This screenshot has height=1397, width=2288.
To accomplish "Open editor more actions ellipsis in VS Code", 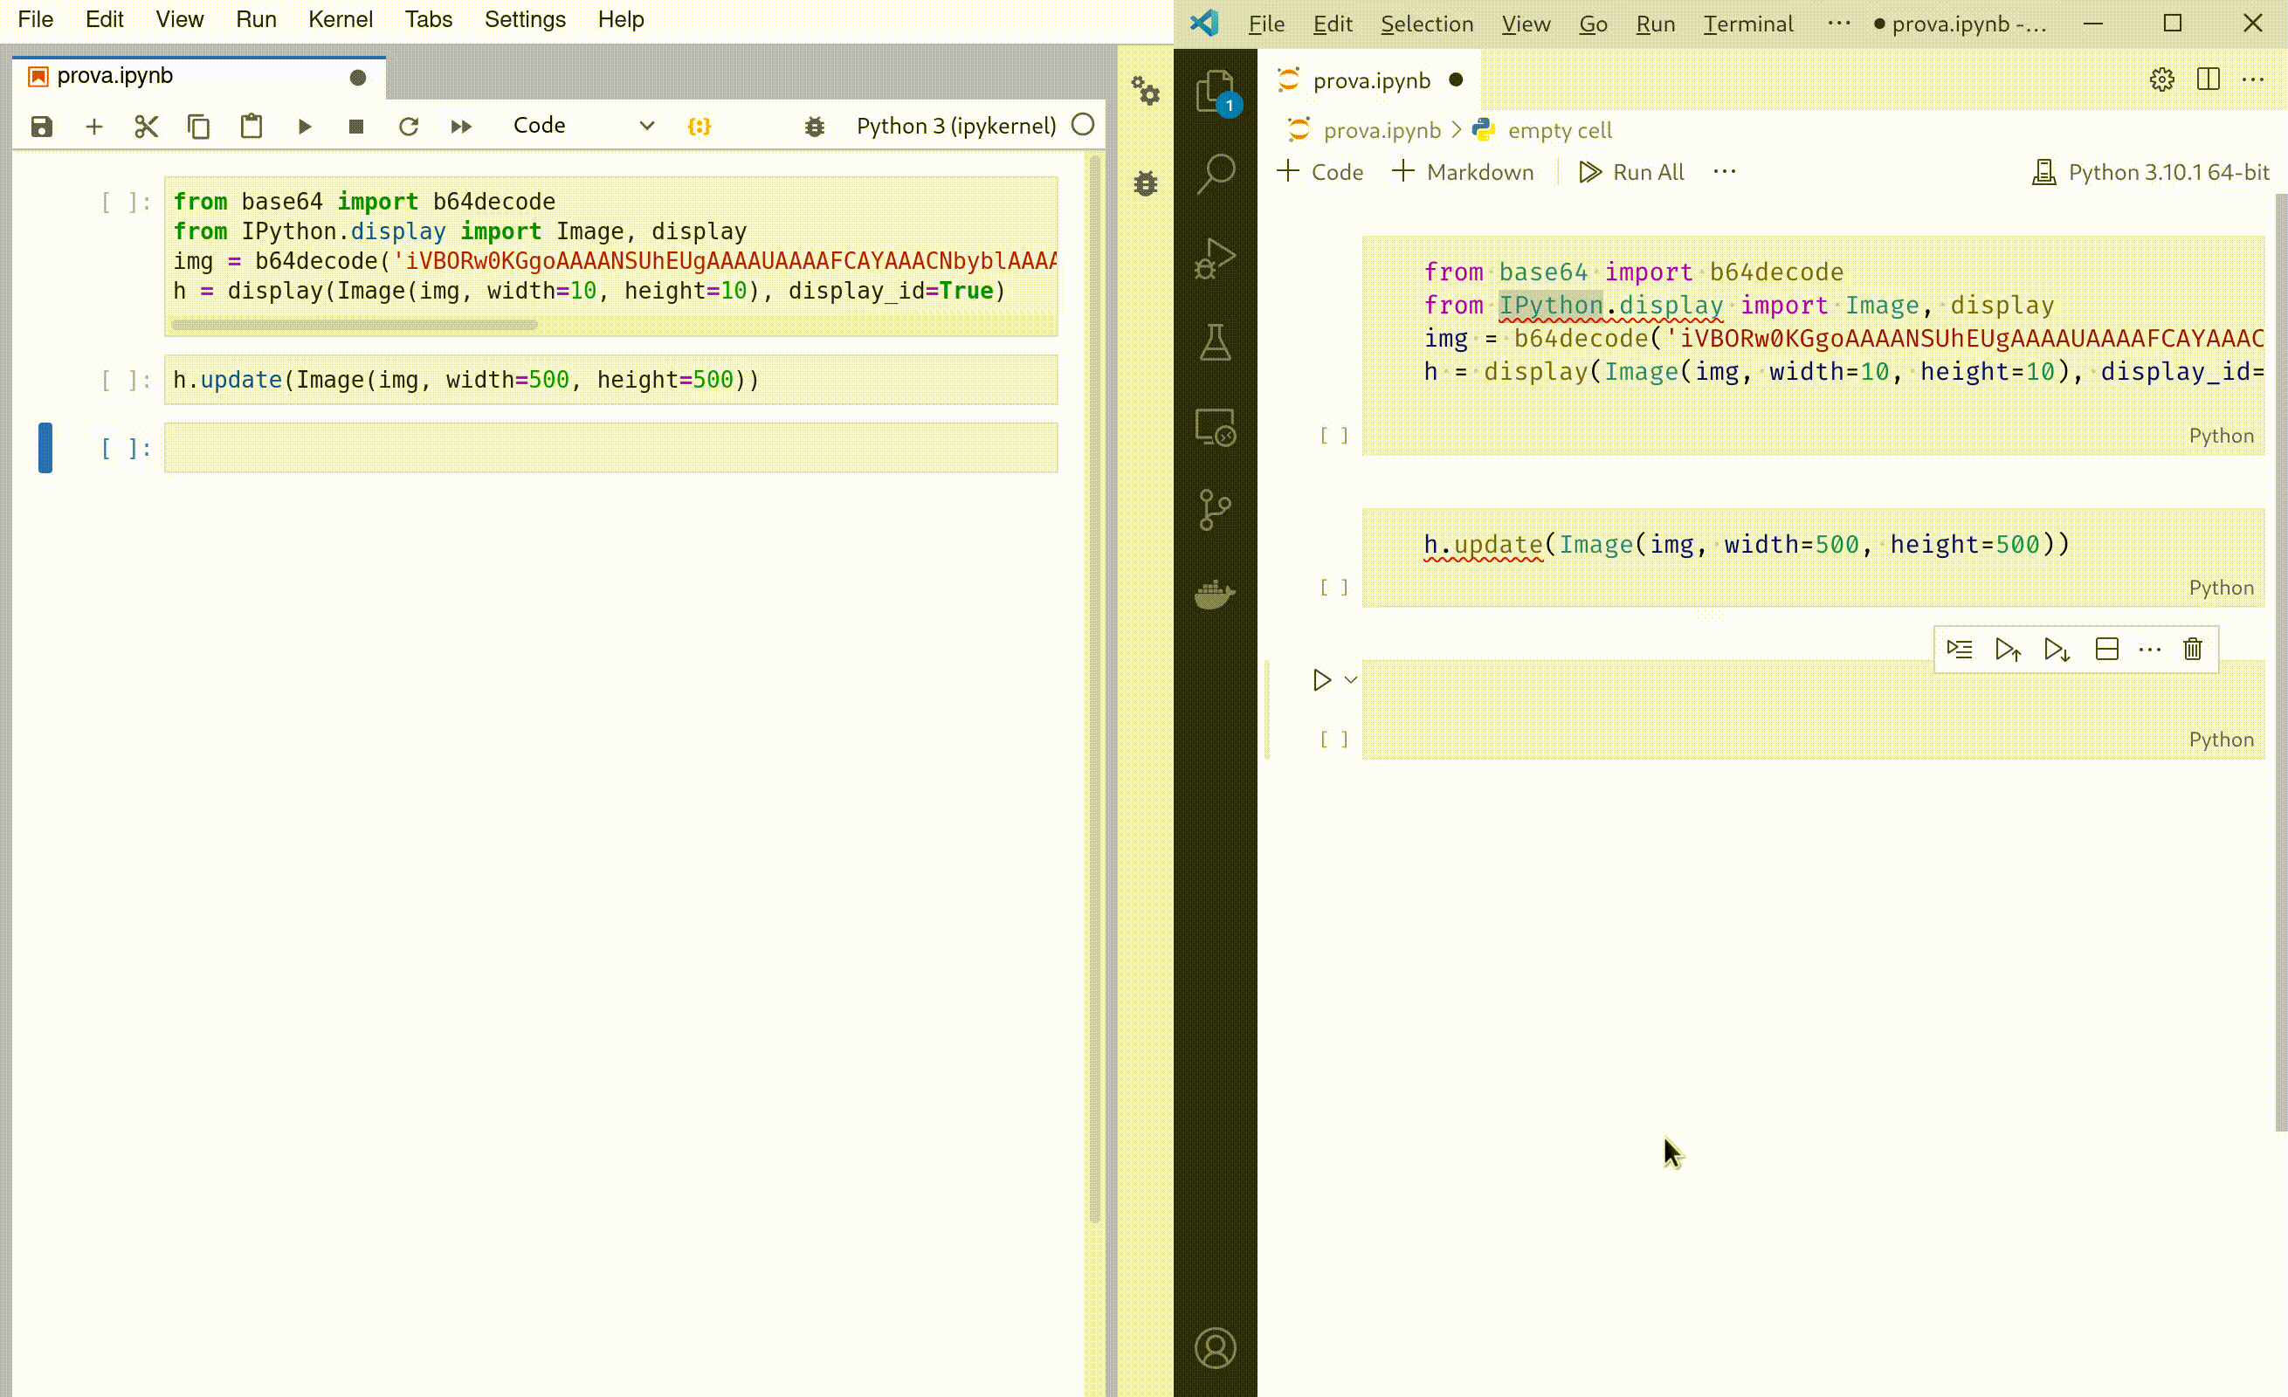I will pos(2253,79).
